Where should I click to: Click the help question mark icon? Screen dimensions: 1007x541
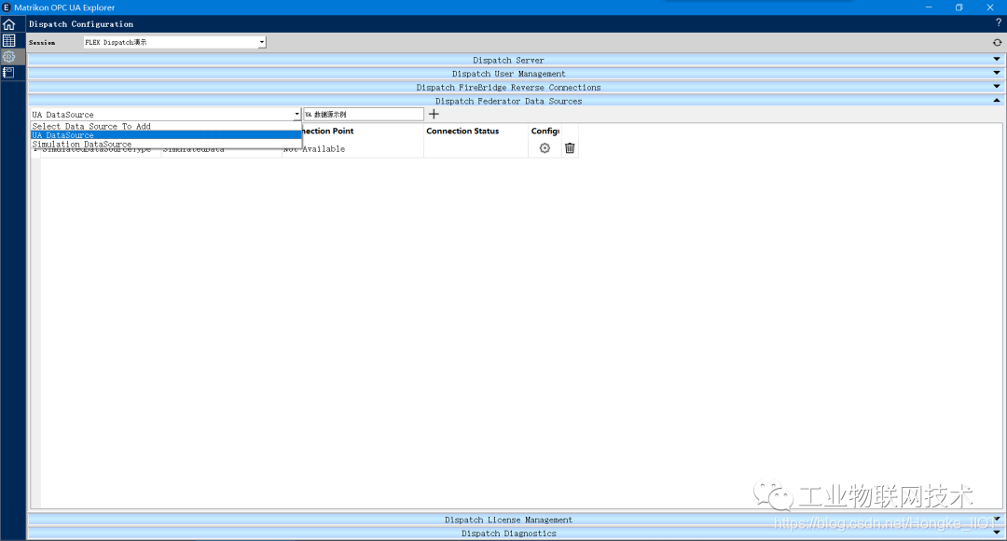click(x=998, y=23)
